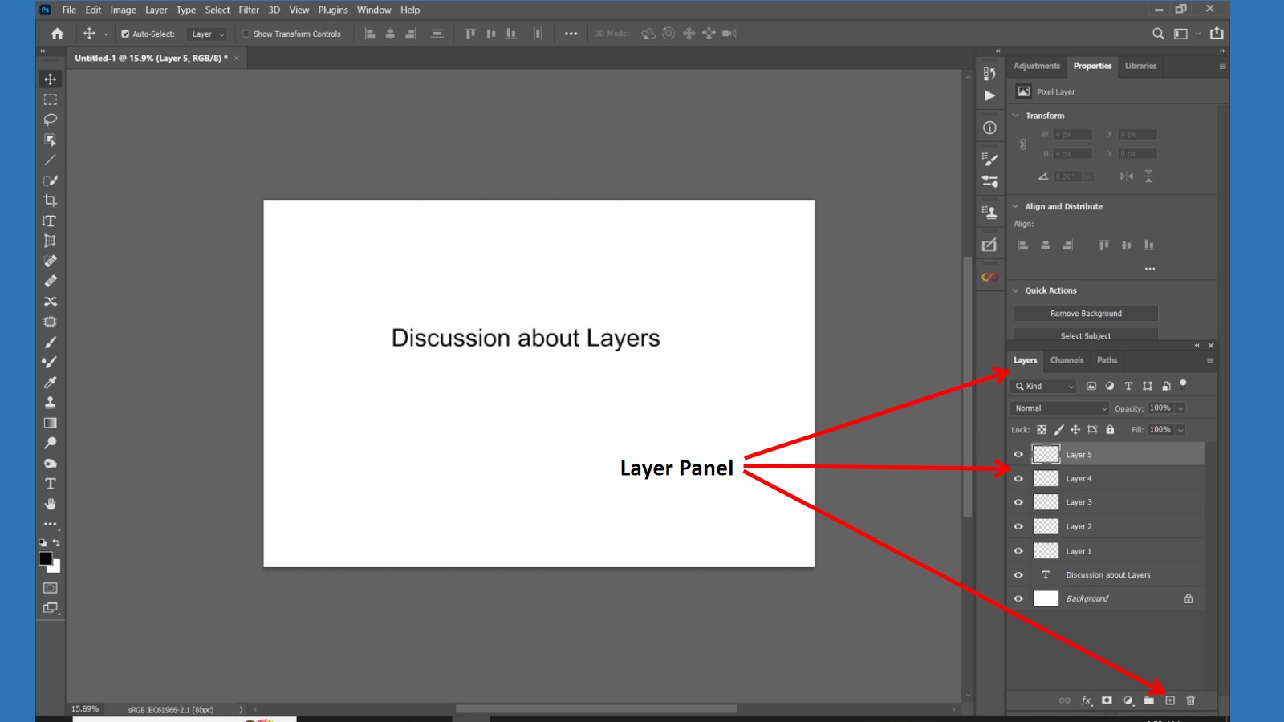The image size is (1284, 722).
Task: Collapse Align and Distribute section
Action: tap(1015, 206)
